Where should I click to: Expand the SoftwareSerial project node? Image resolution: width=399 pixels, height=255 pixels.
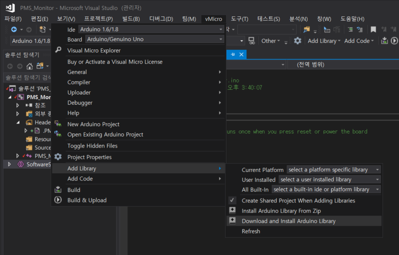(x=10, y=165)
